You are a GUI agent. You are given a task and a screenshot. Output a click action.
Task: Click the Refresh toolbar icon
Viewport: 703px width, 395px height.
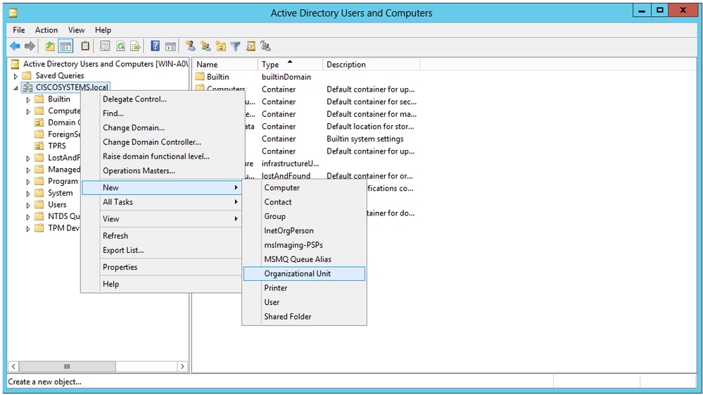(120, 46)
